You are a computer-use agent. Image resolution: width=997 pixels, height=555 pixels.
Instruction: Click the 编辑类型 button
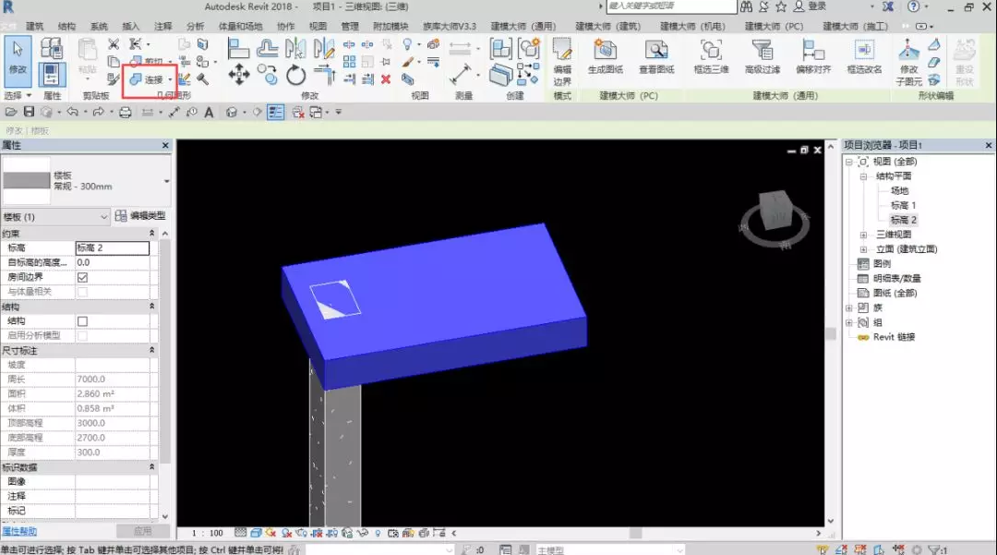tap(140, 216)
